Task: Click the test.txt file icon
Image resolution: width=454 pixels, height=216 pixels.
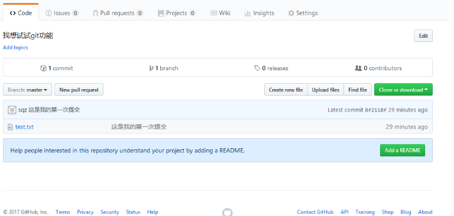Action: (x=10, y=127)
